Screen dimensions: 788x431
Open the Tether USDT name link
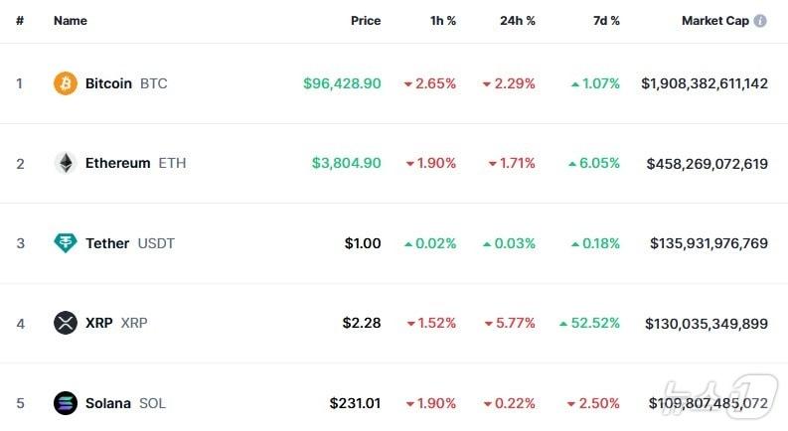129,243
